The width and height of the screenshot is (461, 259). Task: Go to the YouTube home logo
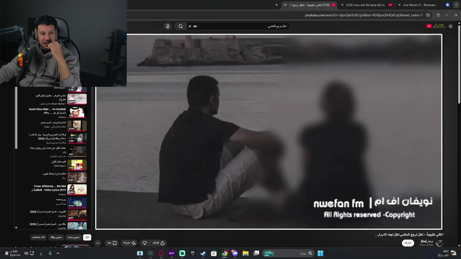click(436, 26)
